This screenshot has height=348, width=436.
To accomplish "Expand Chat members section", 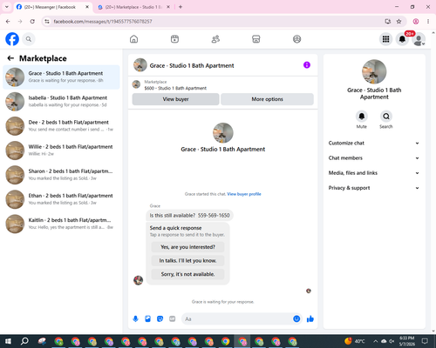I will click(x=374, y=158).
